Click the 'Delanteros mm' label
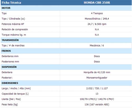Viewport: 132px width, 108px height. 10,56
